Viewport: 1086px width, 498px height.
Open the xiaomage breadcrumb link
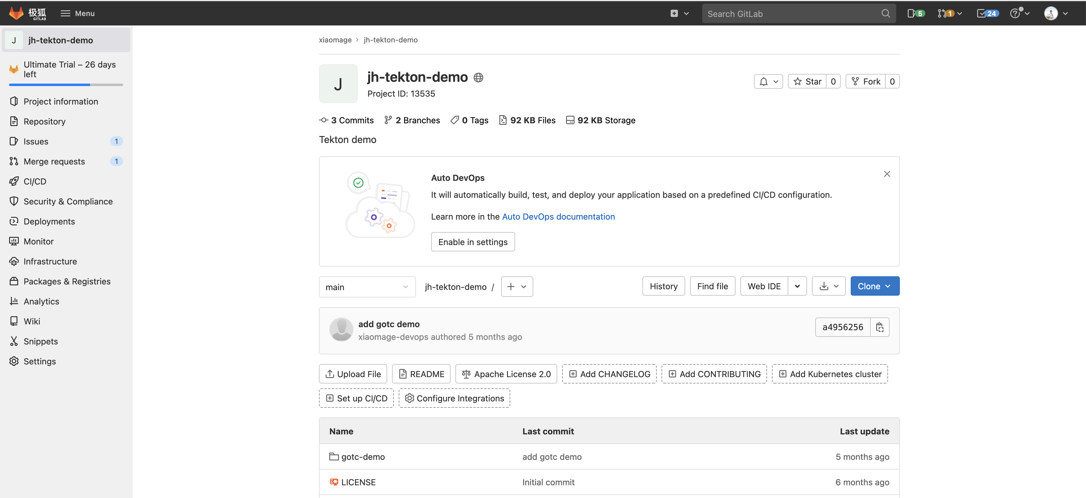(335, 40)
